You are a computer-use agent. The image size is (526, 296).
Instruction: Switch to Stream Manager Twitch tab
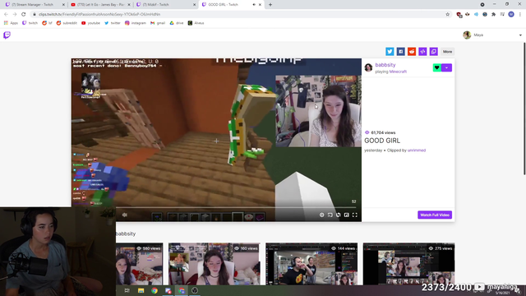click(x=35, y=5)
